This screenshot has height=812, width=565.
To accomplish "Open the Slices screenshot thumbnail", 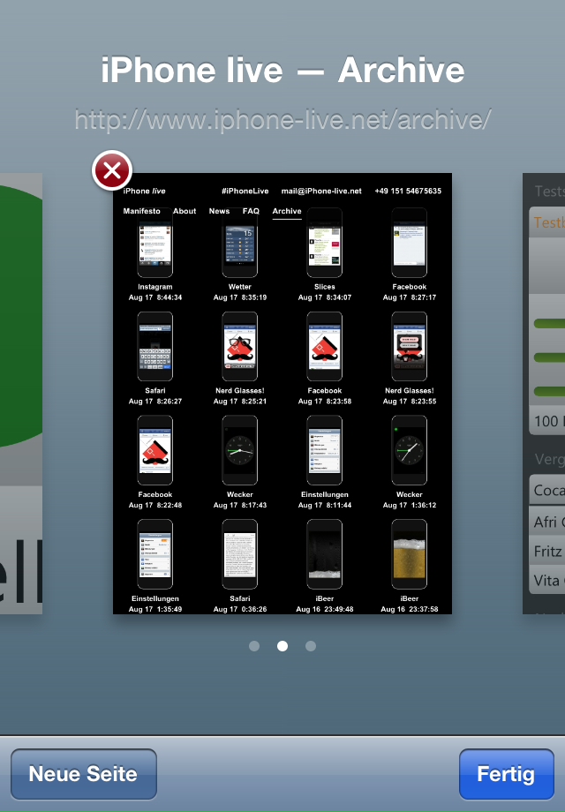I will pyautogui.click(x=325, y=244).
